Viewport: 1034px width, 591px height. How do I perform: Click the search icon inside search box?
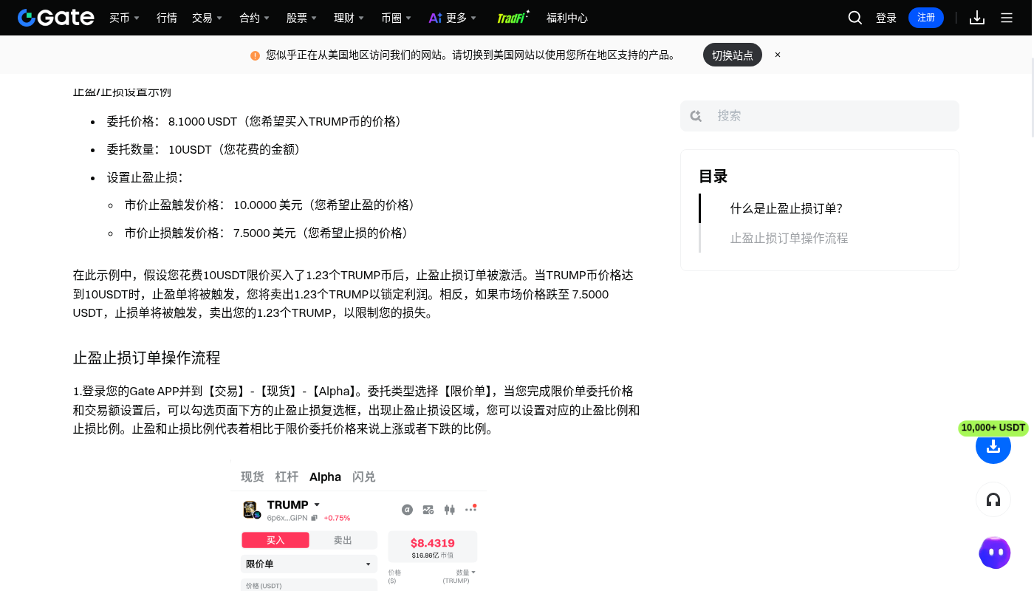point(696,116)
